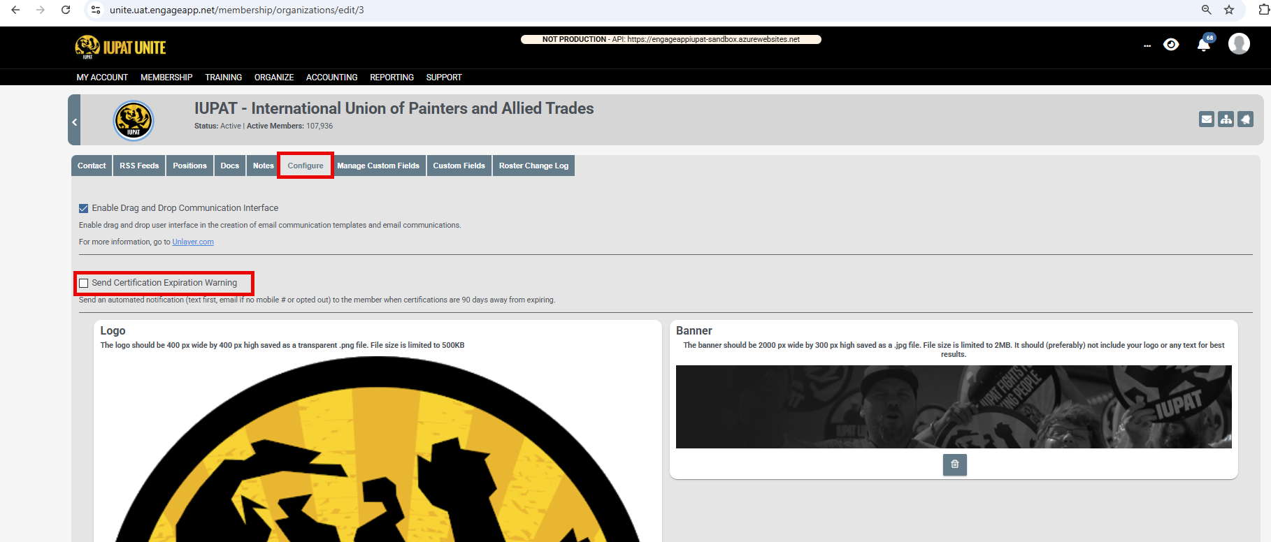Reload the page with refresh icon
Image resolution: width=1271 pixels, height=542 pixels.
click(x=66, y=10)
